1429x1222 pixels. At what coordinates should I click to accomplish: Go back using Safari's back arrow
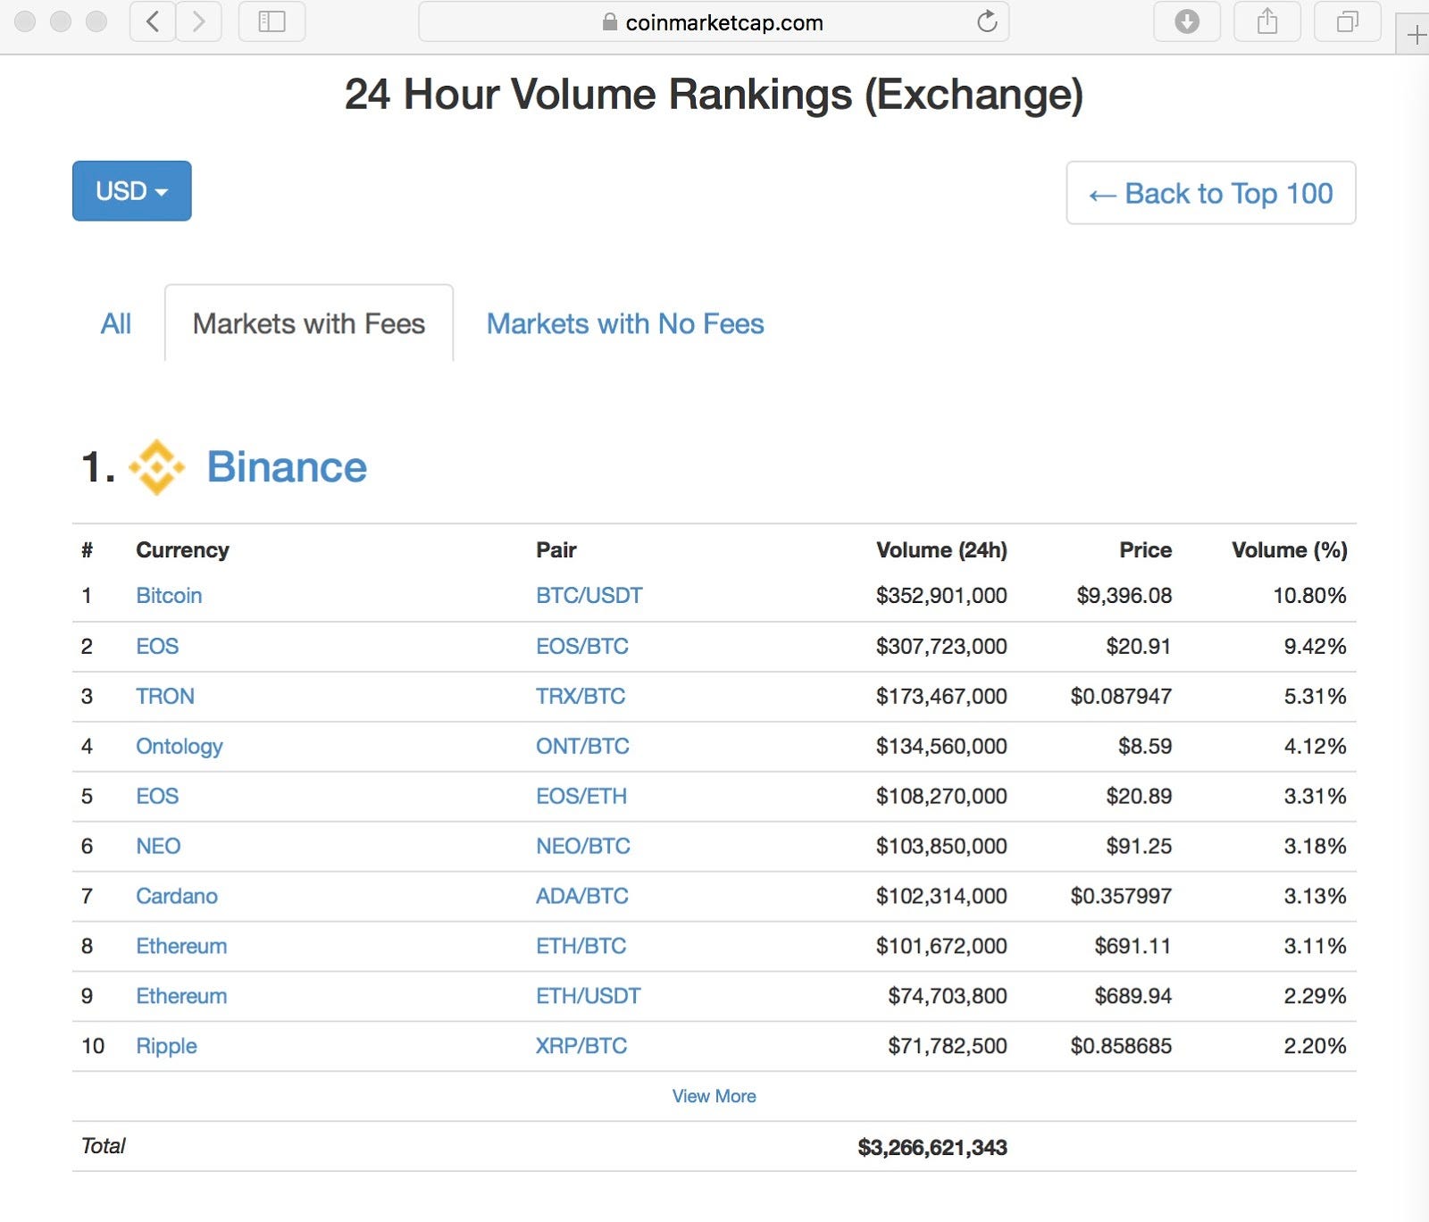(153, 21)
